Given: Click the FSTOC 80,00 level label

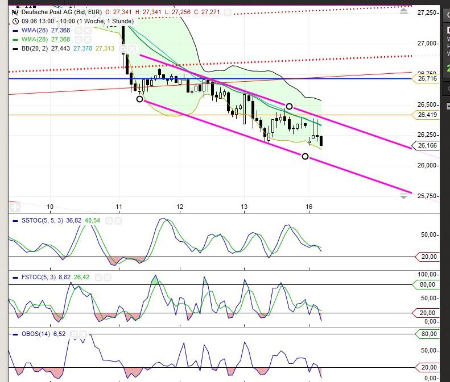Looking at the screenshot, I should pyautogui.click(x=426, y=284).
